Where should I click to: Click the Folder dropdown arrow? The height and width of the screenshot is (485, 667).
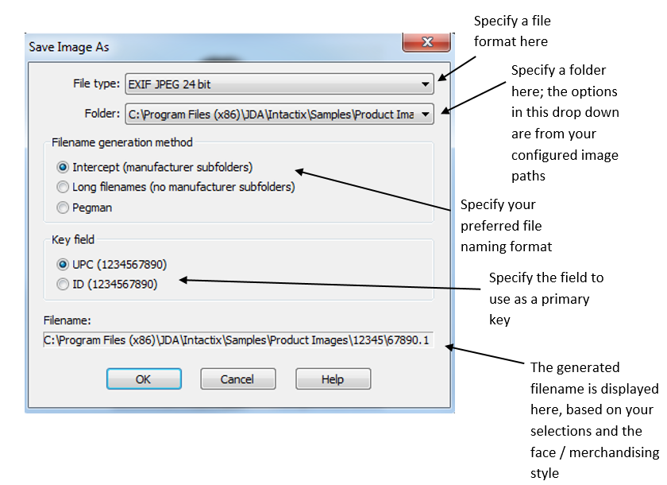424,114
